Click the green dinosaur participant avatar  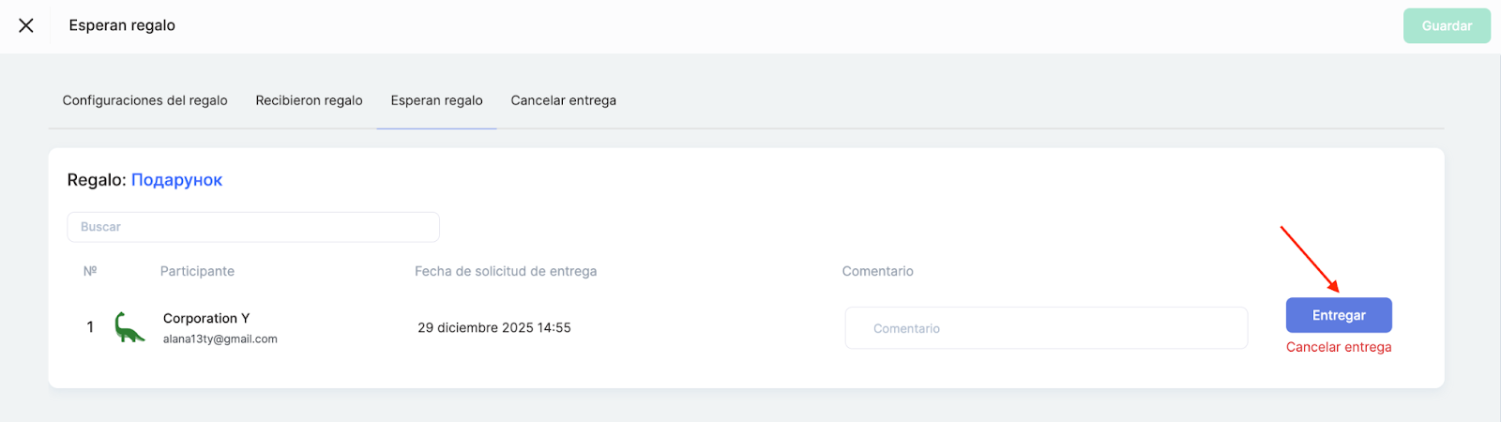click(129, 327)
